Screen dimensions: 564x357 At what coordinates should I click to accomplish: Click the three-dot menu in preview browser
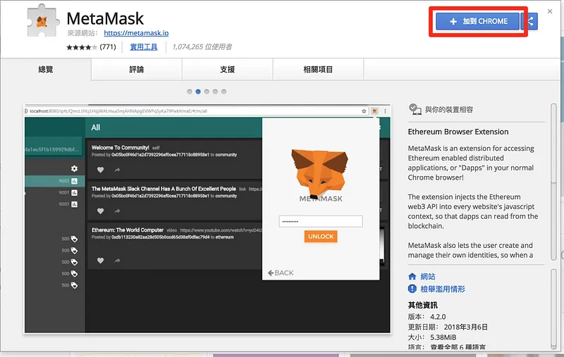coord(385,111)
